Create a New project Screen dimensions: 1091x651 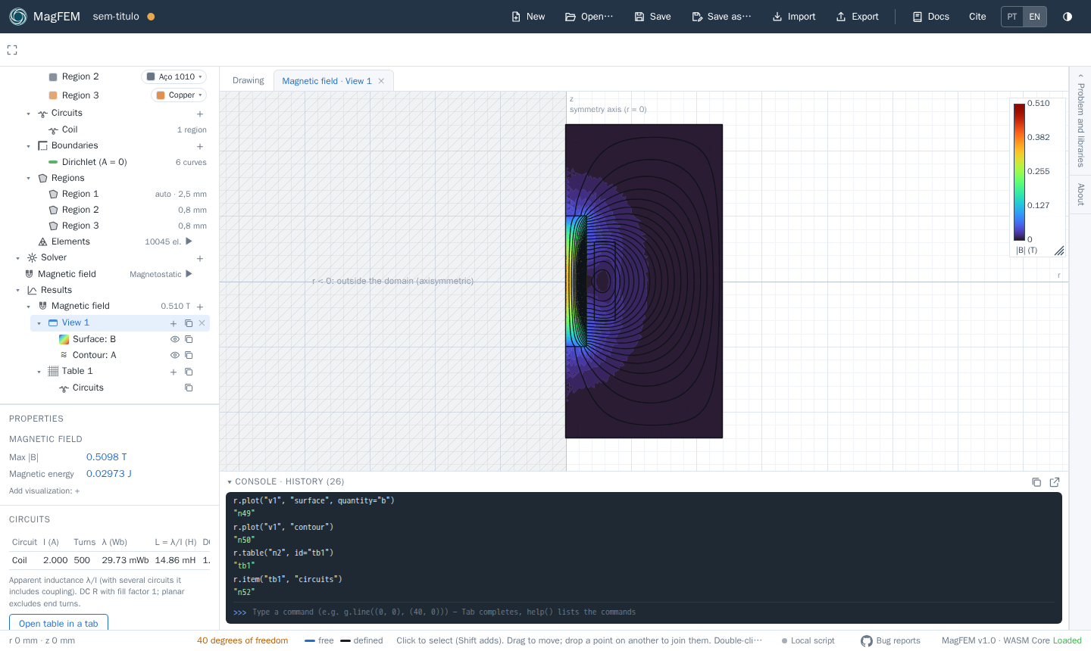tap(528, 17)
